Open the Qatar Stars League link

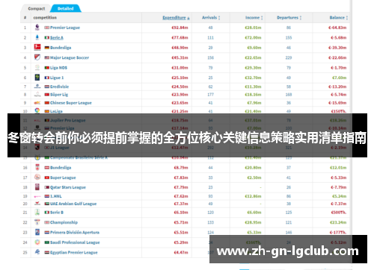point(68,187)
